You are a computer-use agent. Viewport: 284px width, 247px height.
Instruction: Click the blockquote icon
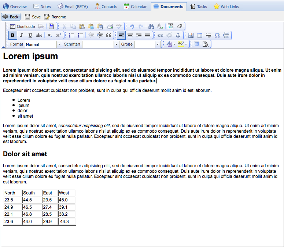pyautogui.click(x=108, y=35)
